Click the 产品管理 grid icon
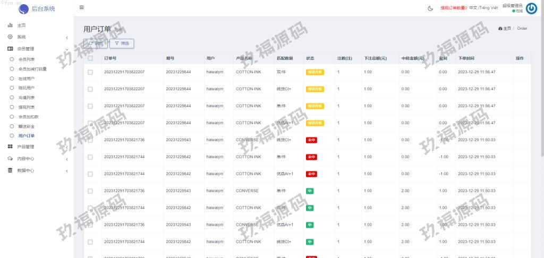The image size is (544, 258). coord(10,147)
